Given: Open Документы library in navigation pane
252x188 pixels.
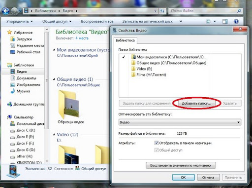Looking at the screenshot, I should pyautogui.click(x=23, y=78).
